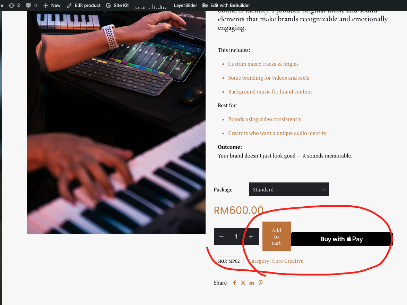
Task: Click the updates refresh icon in admin bar
Action: pyautogui.click(x=11, y=6)
